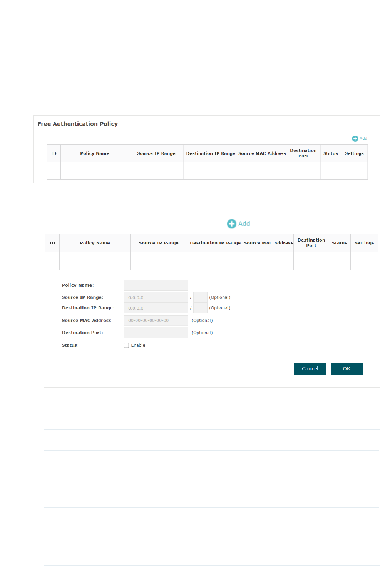Viewport: 380px width, 566px height.
Task: Click the Policy Name header in the lower table
Action: 95,243
